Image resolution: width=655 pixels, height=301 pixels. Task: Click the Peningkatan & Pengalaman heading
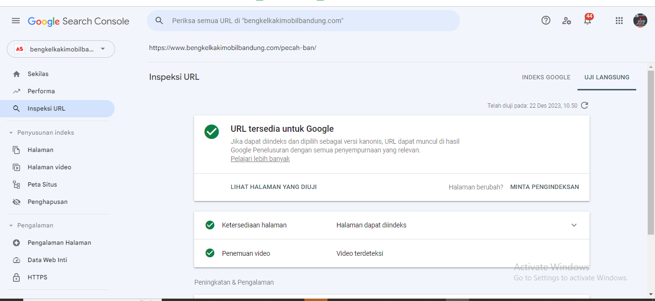click(x=234, y=282)
